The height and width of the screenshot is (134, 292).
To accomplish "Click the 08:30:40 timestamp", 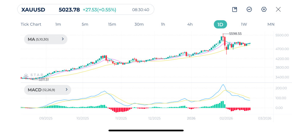I will 141,10.
